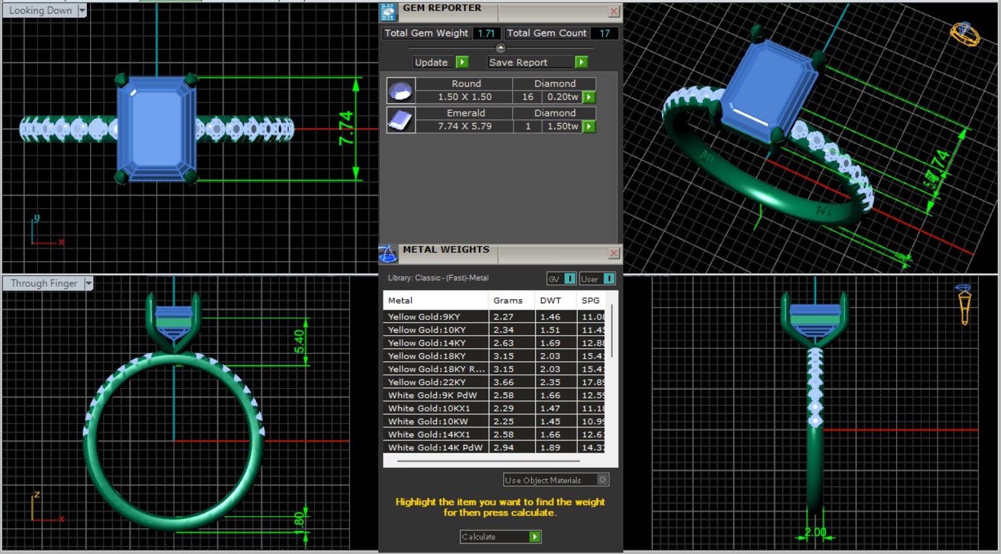Toggle the GV library switch

coord(570,279)
